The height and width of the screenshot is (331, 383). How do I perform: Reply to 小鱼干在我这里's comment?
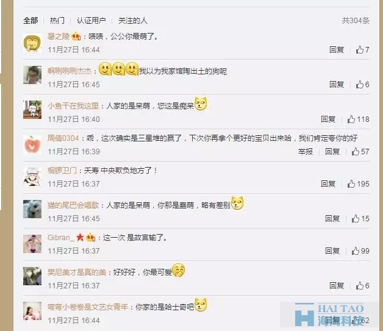(x=328, y=119)
